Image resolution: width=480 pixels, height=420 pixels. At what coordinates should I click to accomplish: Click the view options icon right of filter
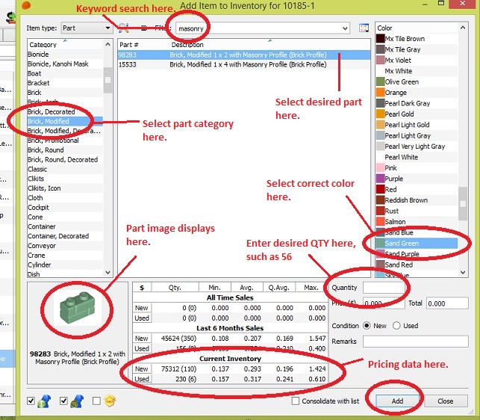tap(364, 28)
